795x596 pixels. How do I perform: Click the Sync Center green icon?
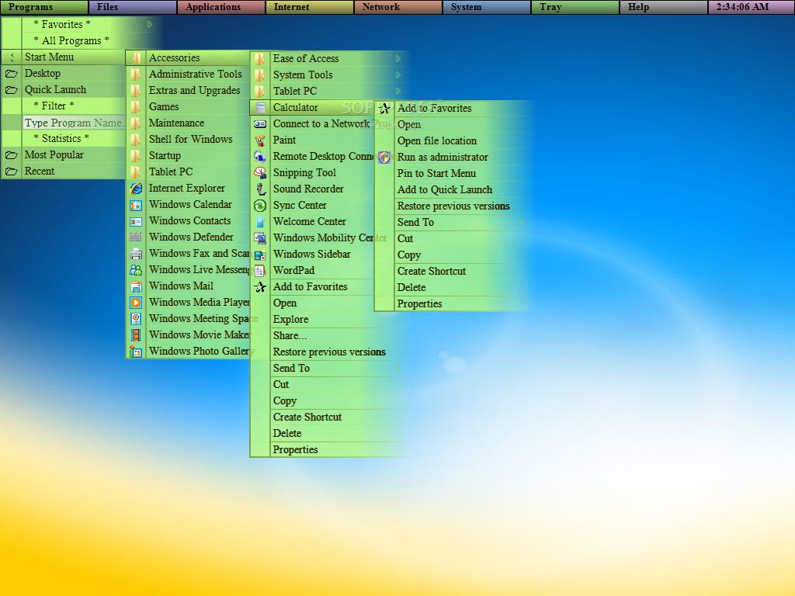click(x=261, y=205)
